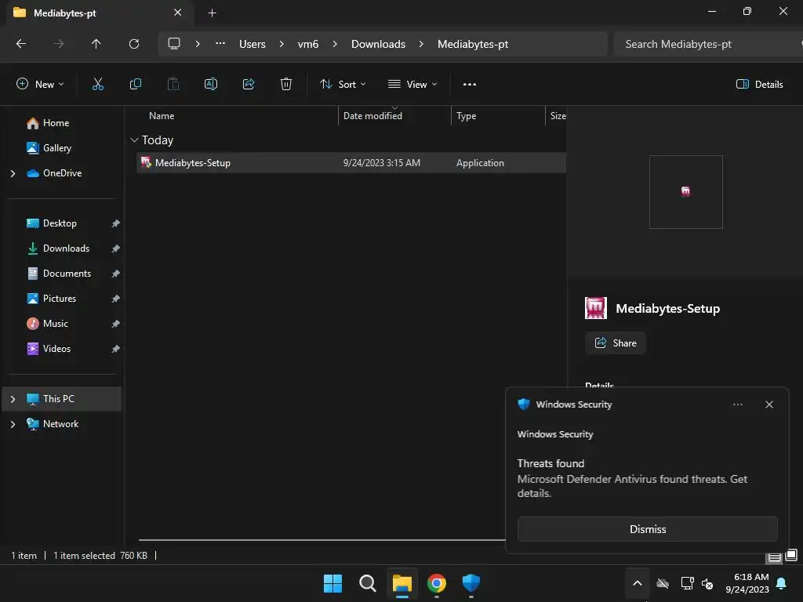803x602 pixels.
Task: Click the network tray icon
Action: [687, 583]
